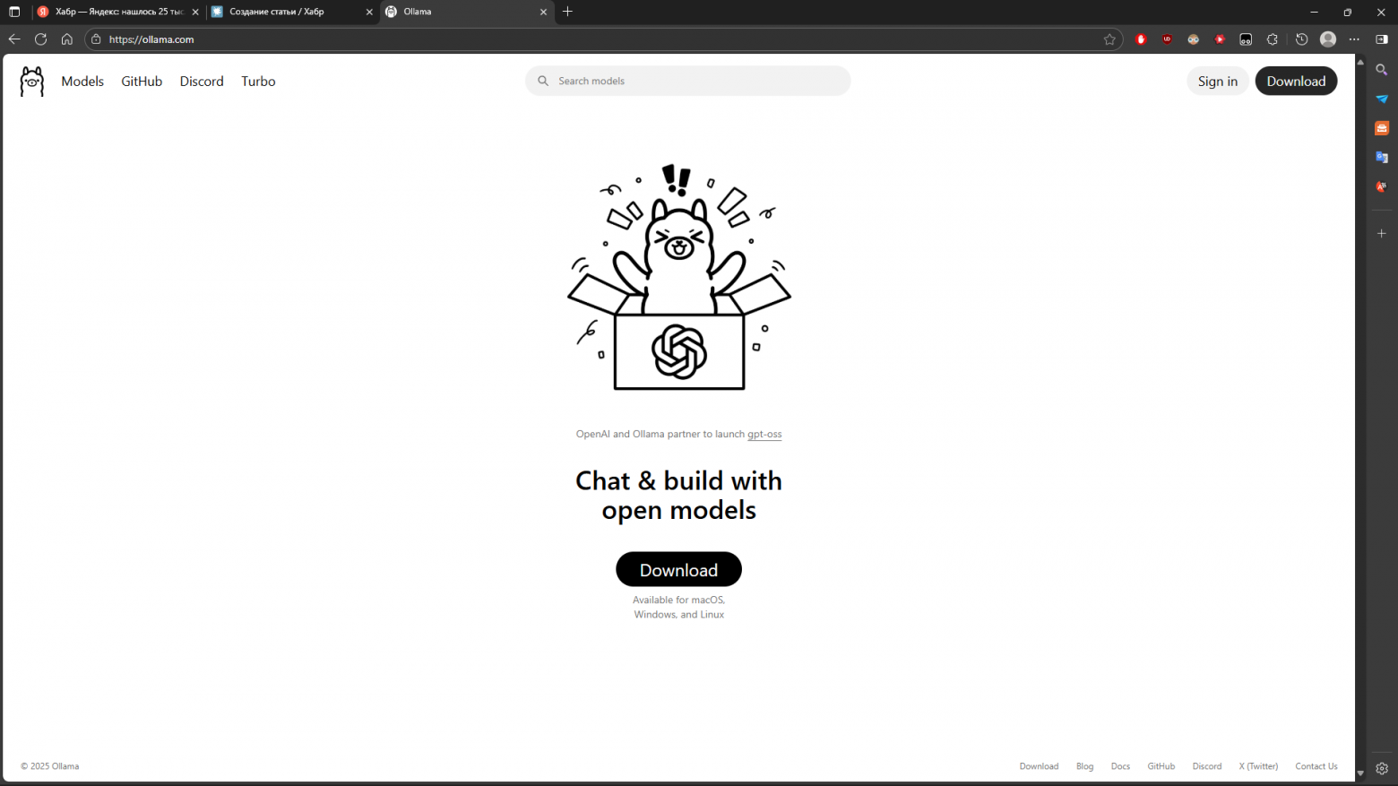Click the address bar URL ollama.com

pyautogui.click(x=151, y=39)
